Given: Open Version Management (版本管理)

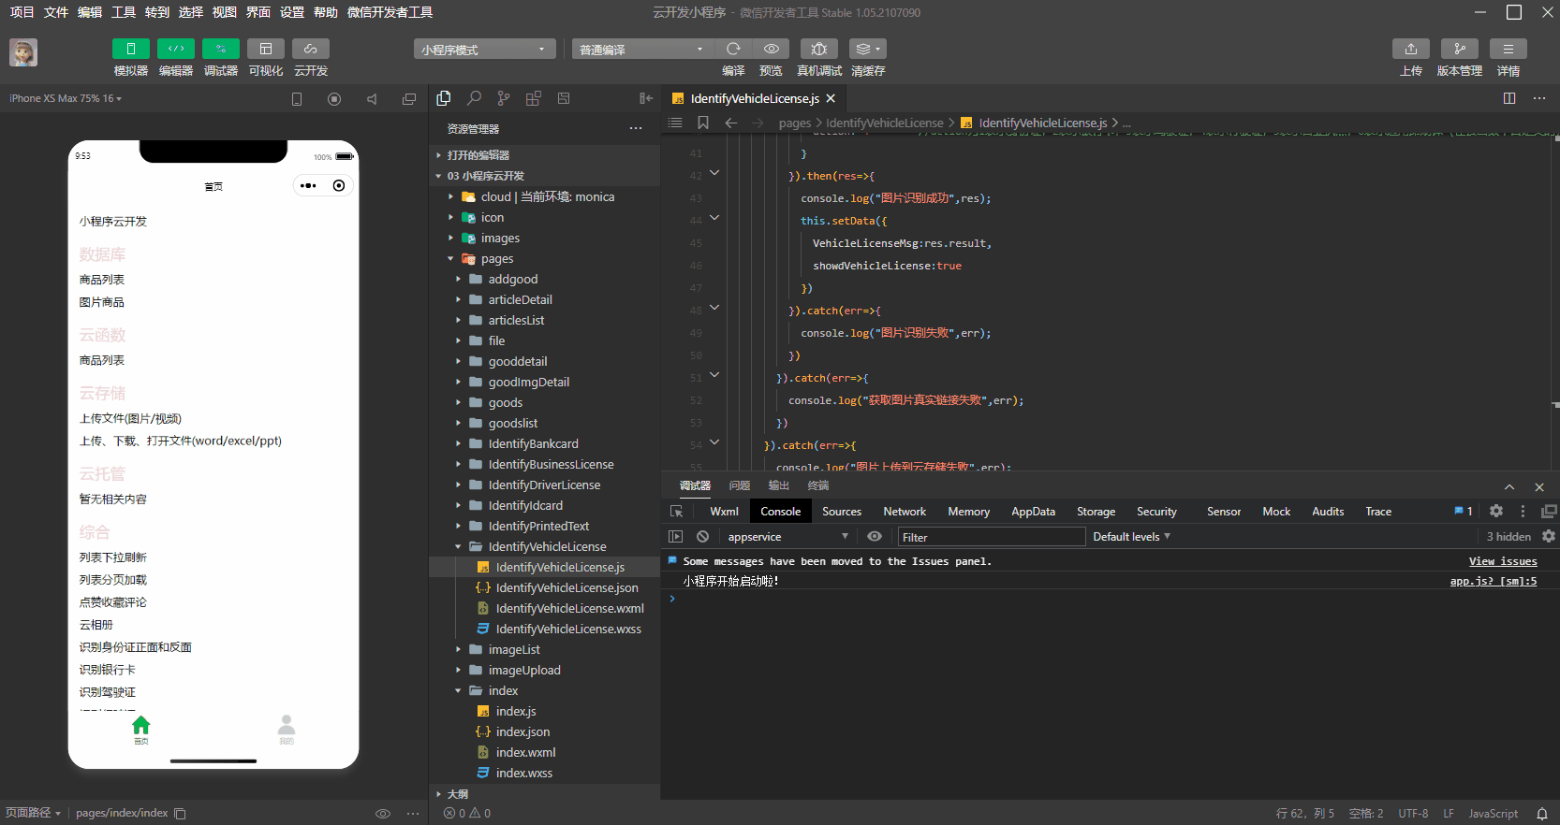Looking at the screenshot, I should point(1460,49).
